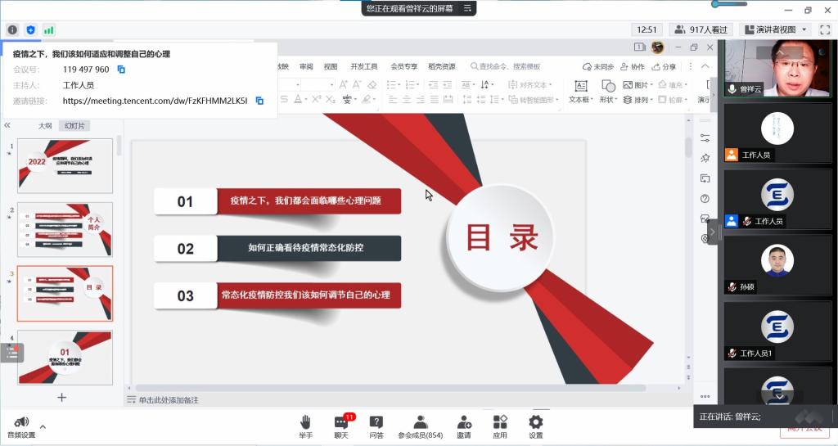Select the 2022 title slide thumbnail

pyautogui.click(x=65, y=165)
